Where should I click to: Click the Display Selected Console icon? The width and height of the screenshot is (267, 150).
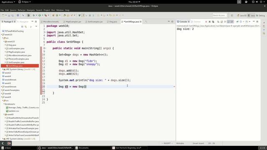(x=241, y=22)
